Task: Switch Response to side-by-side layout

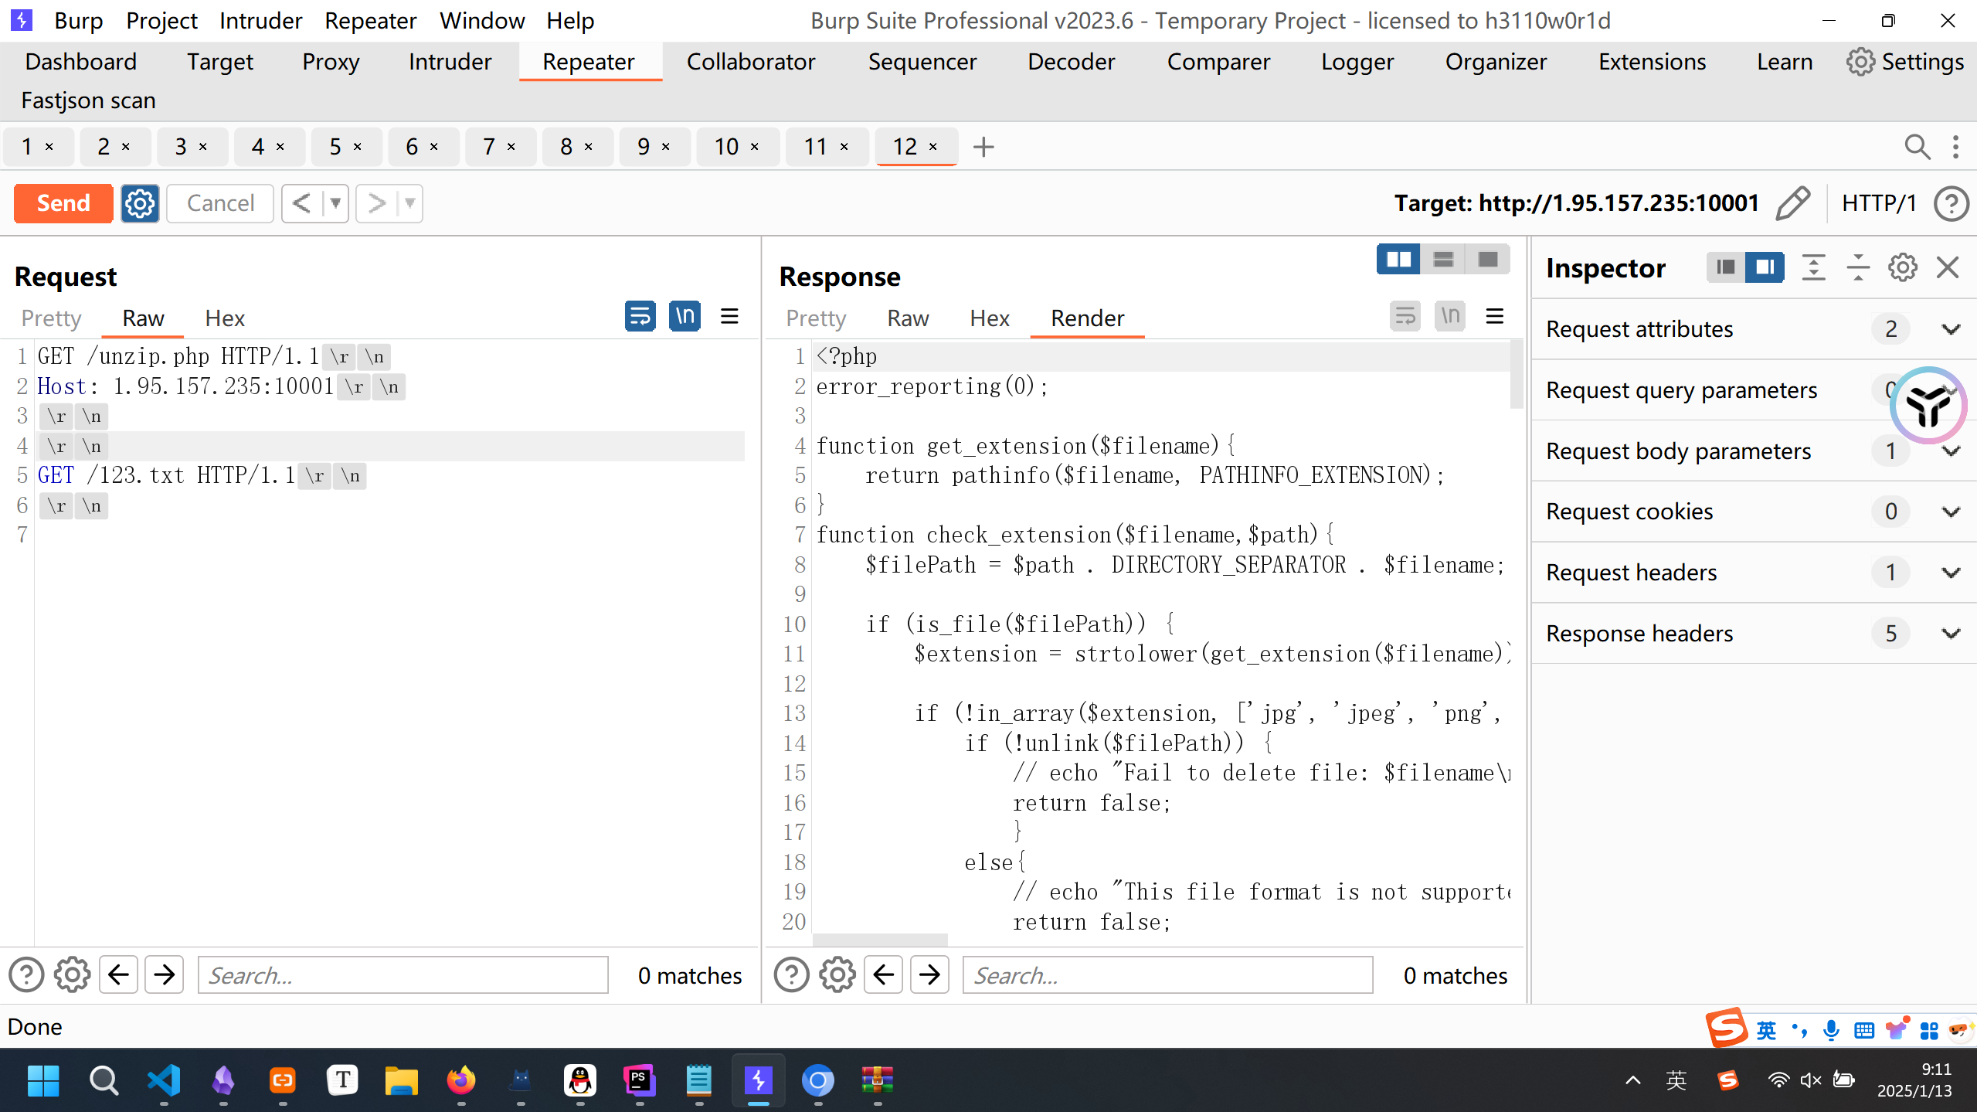Action: 1398,260
